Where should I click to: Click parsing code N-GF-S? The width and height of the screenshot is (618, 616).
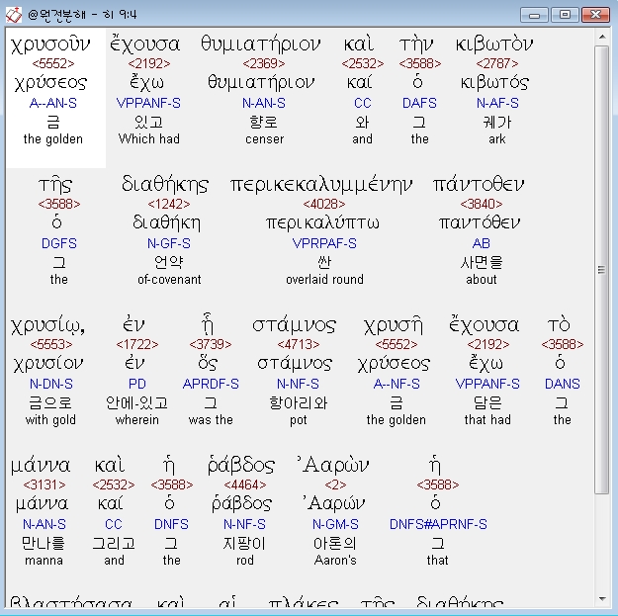[x=169, y=243]
